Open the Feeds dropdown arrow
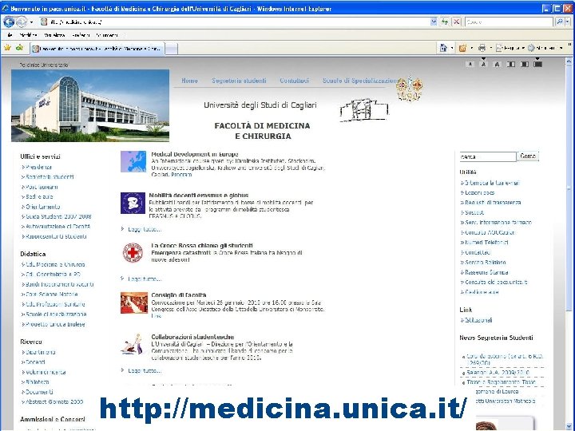 point(472,48)
